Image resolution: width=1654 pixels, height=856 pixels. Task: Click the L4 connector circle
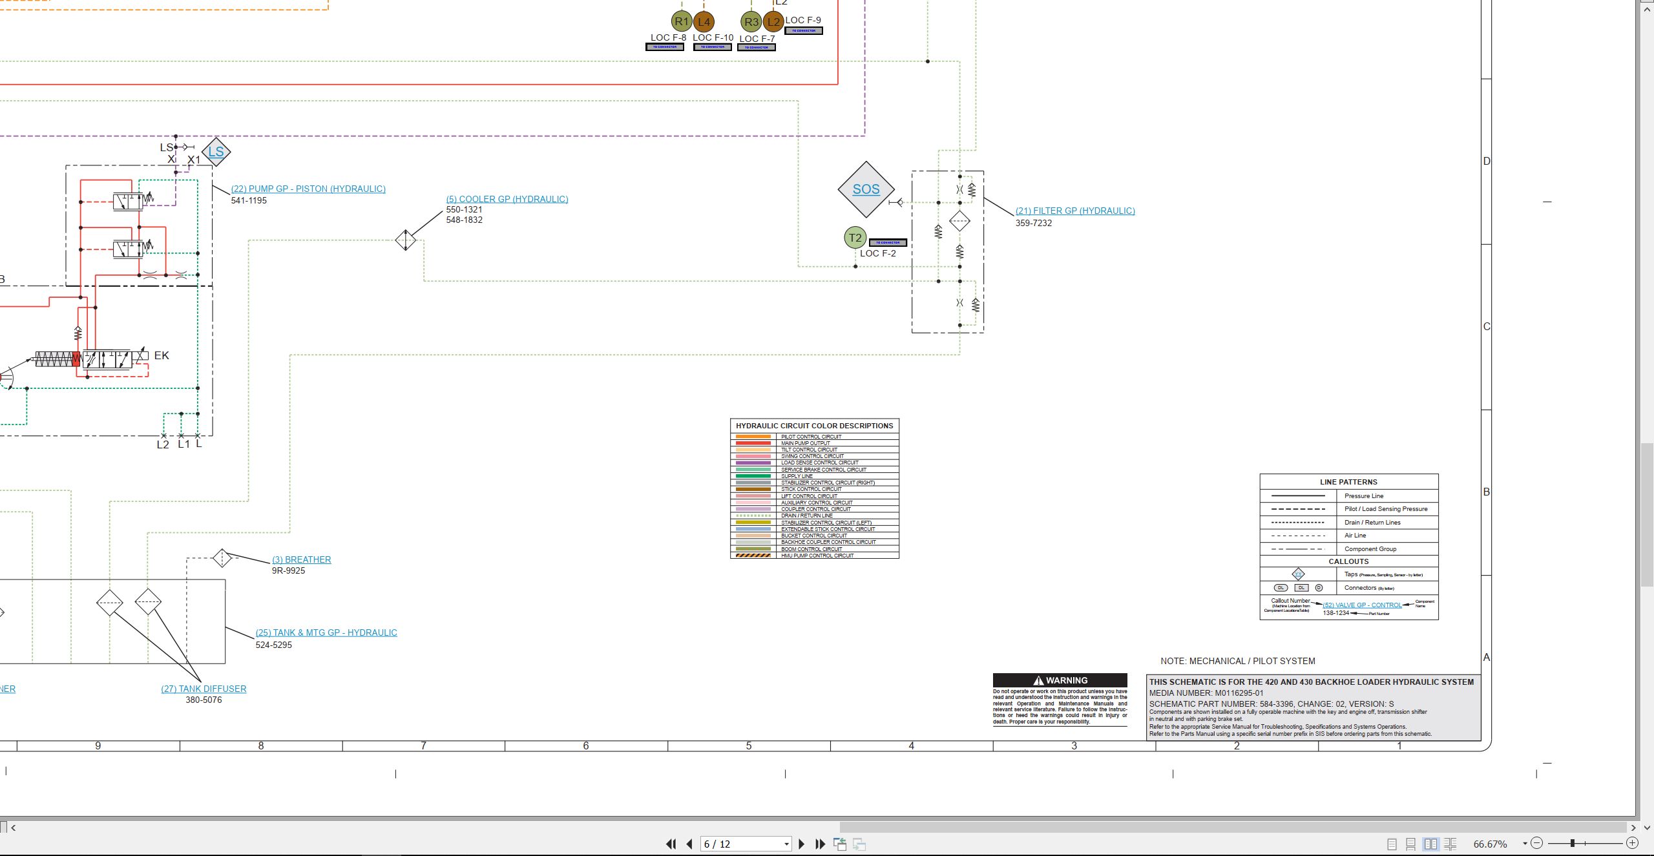pos(704,21)
